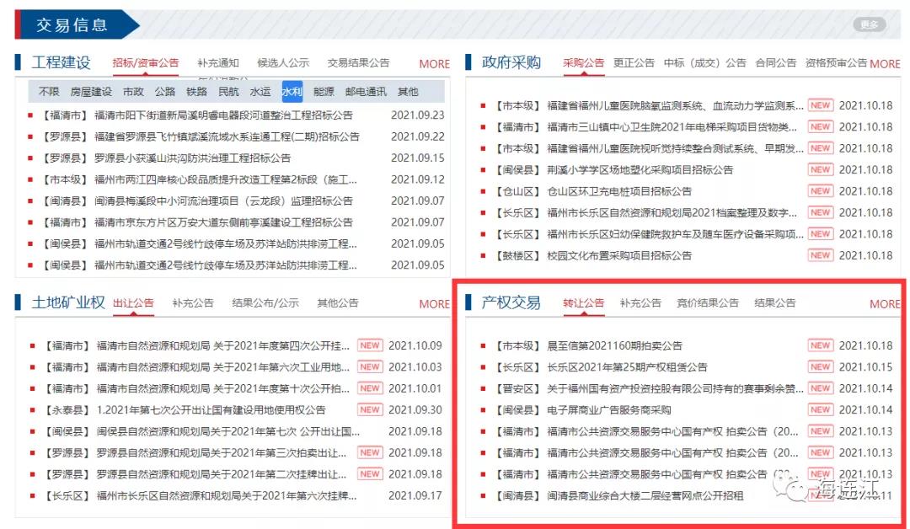
Task: Open 电子屏商业广告服务商采购 notice
Action: [x=609, y=411]
